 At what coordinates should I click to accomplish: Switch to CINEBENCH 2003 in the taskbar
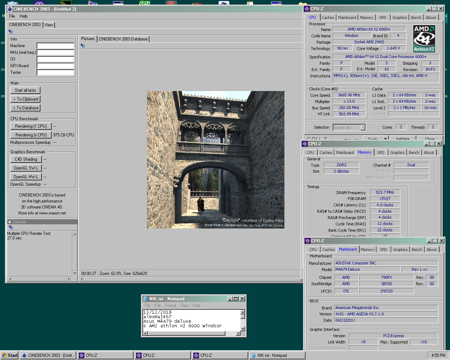click(x=49, y=355)
